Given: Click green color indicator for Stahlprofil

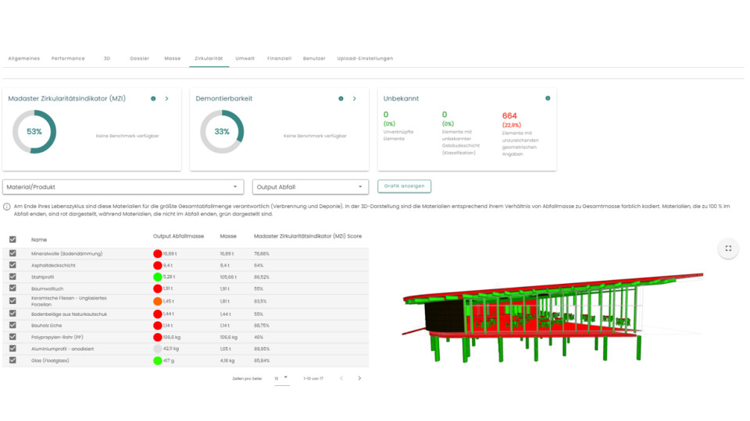Looking at the screenshot, I should click(x=158, y=277).
